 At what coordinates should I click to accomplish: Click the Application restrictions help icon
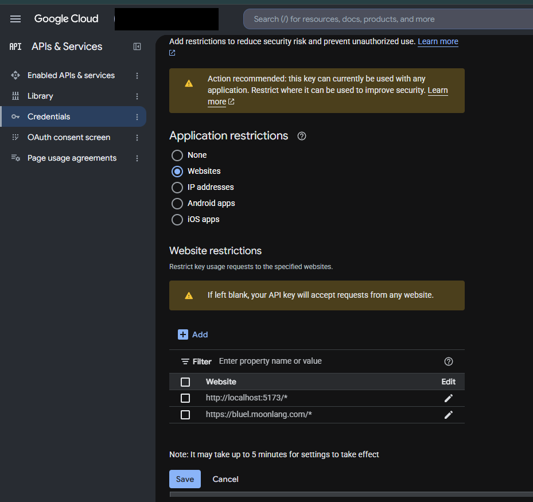pyautogui.click(x=302, y=137)
